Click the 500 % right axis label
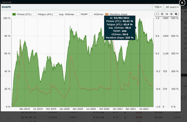This screenshot has width=187, height=122. click(175, 18)
